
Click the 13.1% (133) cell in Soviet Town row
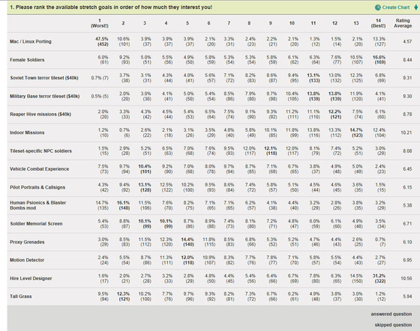click(x=313, y=78)
